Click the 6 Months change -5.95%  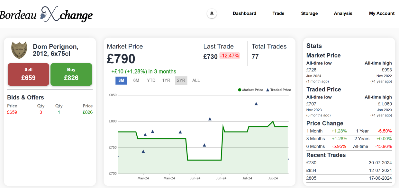[x=339, y=146]
